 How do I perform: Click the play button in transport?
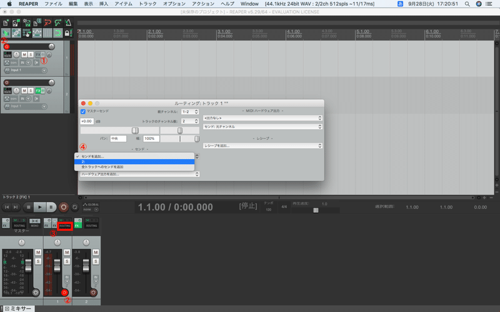[39, 207]
